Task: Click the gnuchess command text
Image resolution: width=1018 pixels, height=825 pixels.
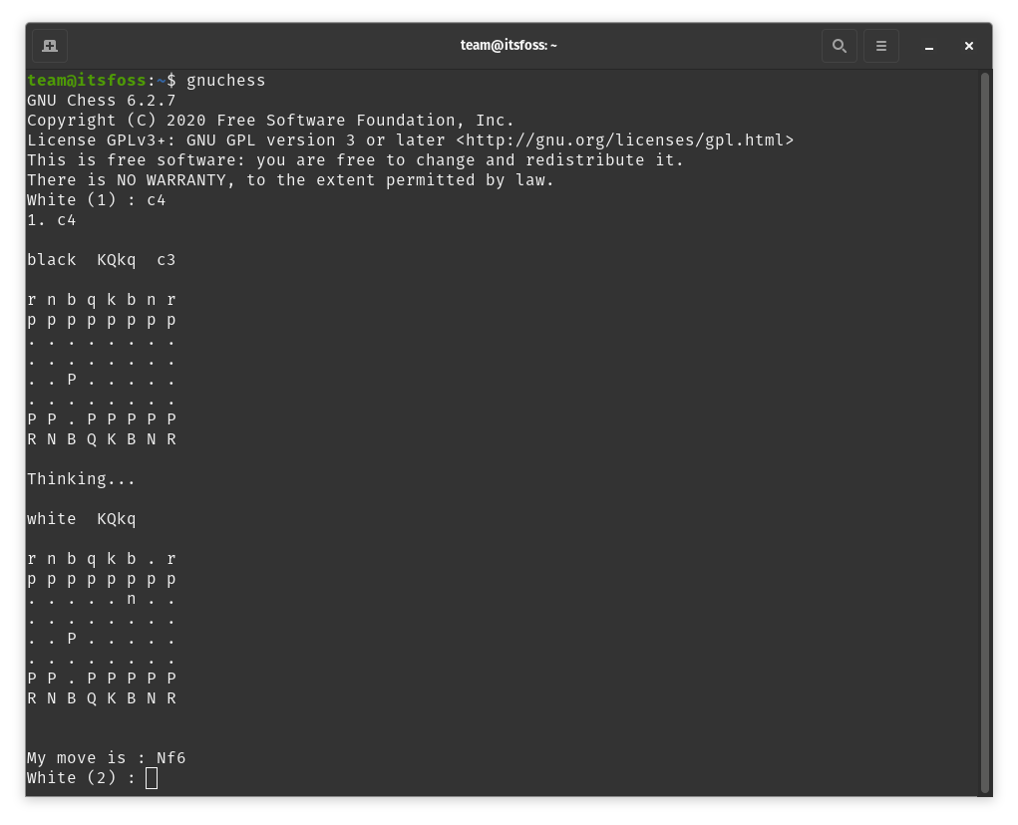Action: tap(226, 81)
